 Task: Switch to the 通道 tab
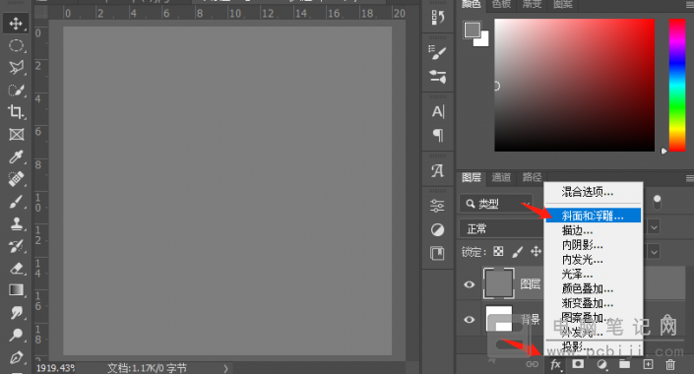[501, 177]
